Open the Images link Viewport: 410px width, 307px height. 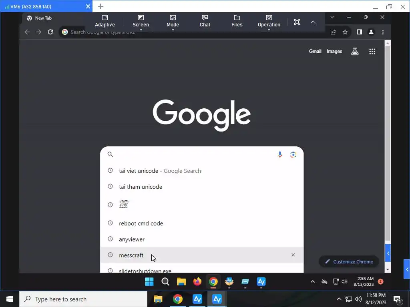coord(334,51)
